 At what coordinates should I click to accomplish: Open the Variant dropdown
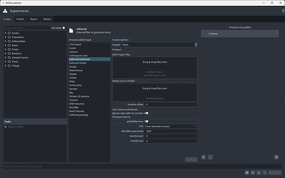[196, 45]
